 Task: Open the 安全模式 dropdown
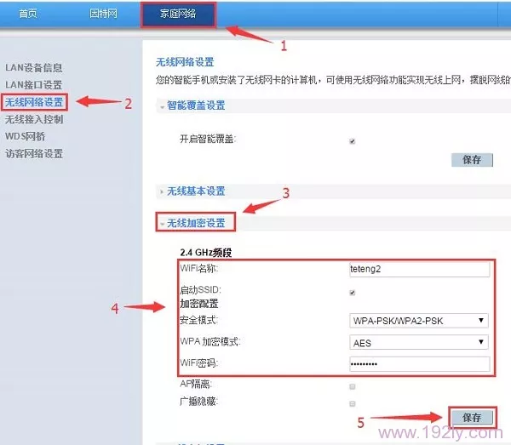(x=419, y=321)
